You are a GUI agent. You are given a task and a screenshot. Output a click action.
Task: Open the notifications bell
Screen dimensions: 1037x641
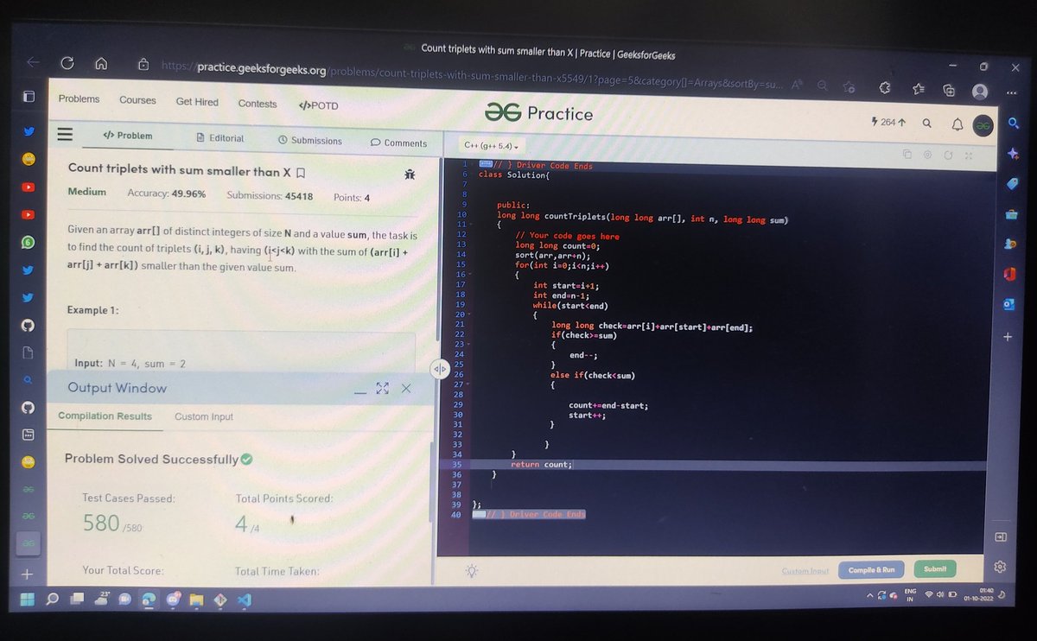[x=957, y=124]
